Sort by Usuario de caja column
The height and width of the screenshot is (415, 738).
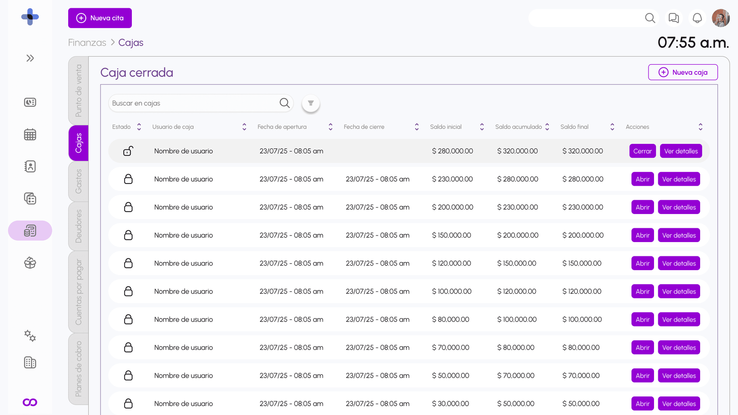[244, 127]
